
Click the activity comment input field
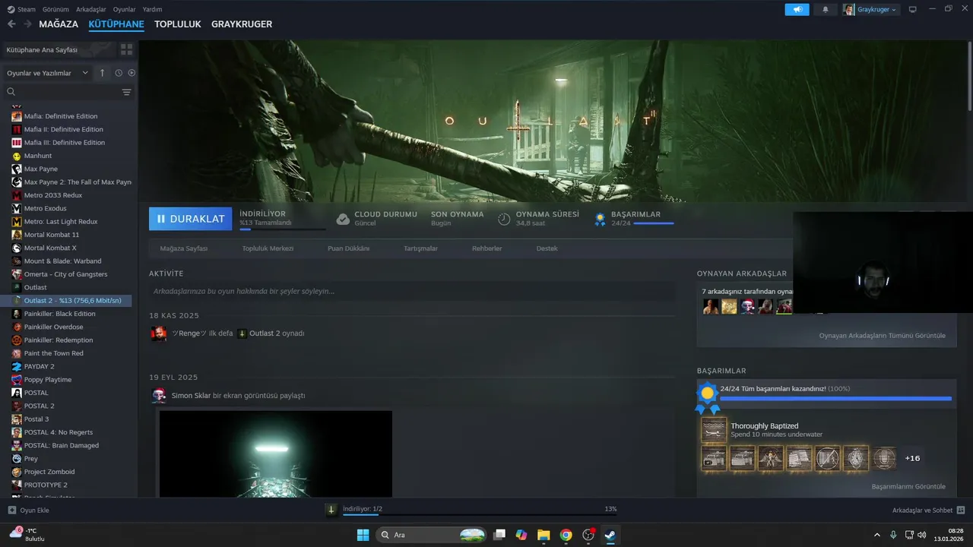pos(412,291)
